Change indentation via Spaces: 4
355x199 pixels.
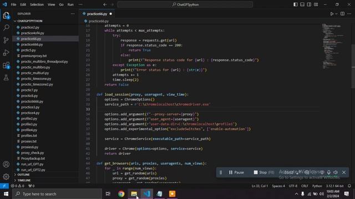(278, 186)
